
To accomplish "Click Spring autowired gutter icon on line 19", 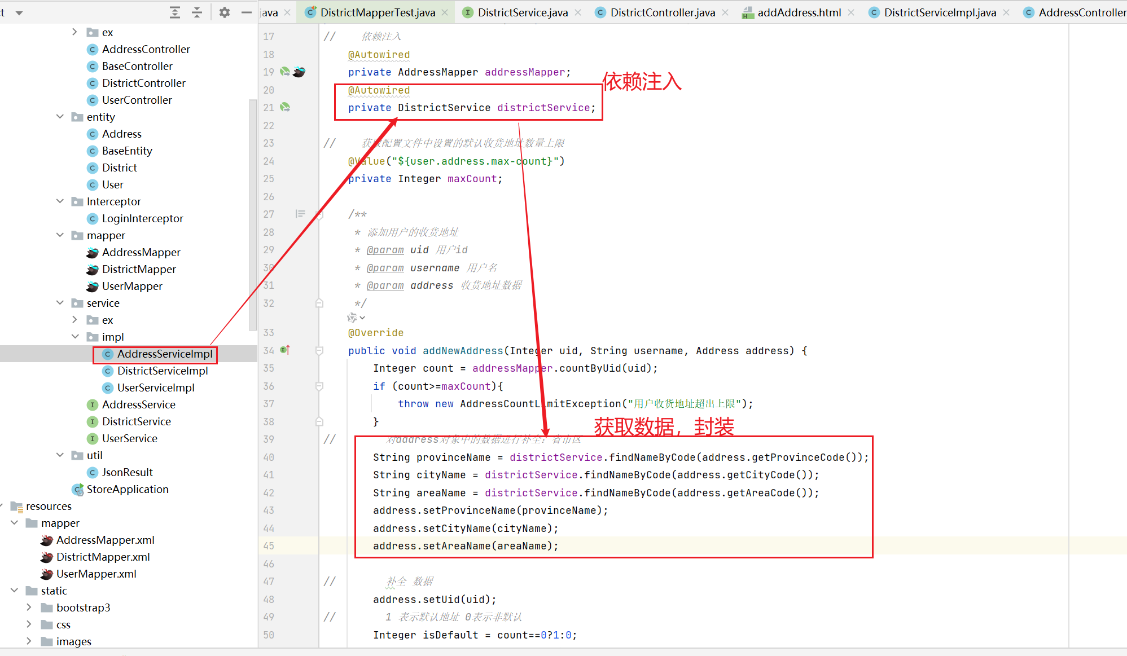I will [285, 72].
